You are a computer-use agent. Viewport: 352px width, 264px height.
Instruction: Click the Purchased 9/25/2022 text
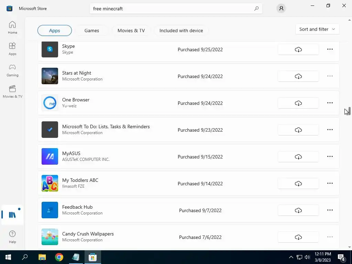pyautogui.click(x=200, y=49)
